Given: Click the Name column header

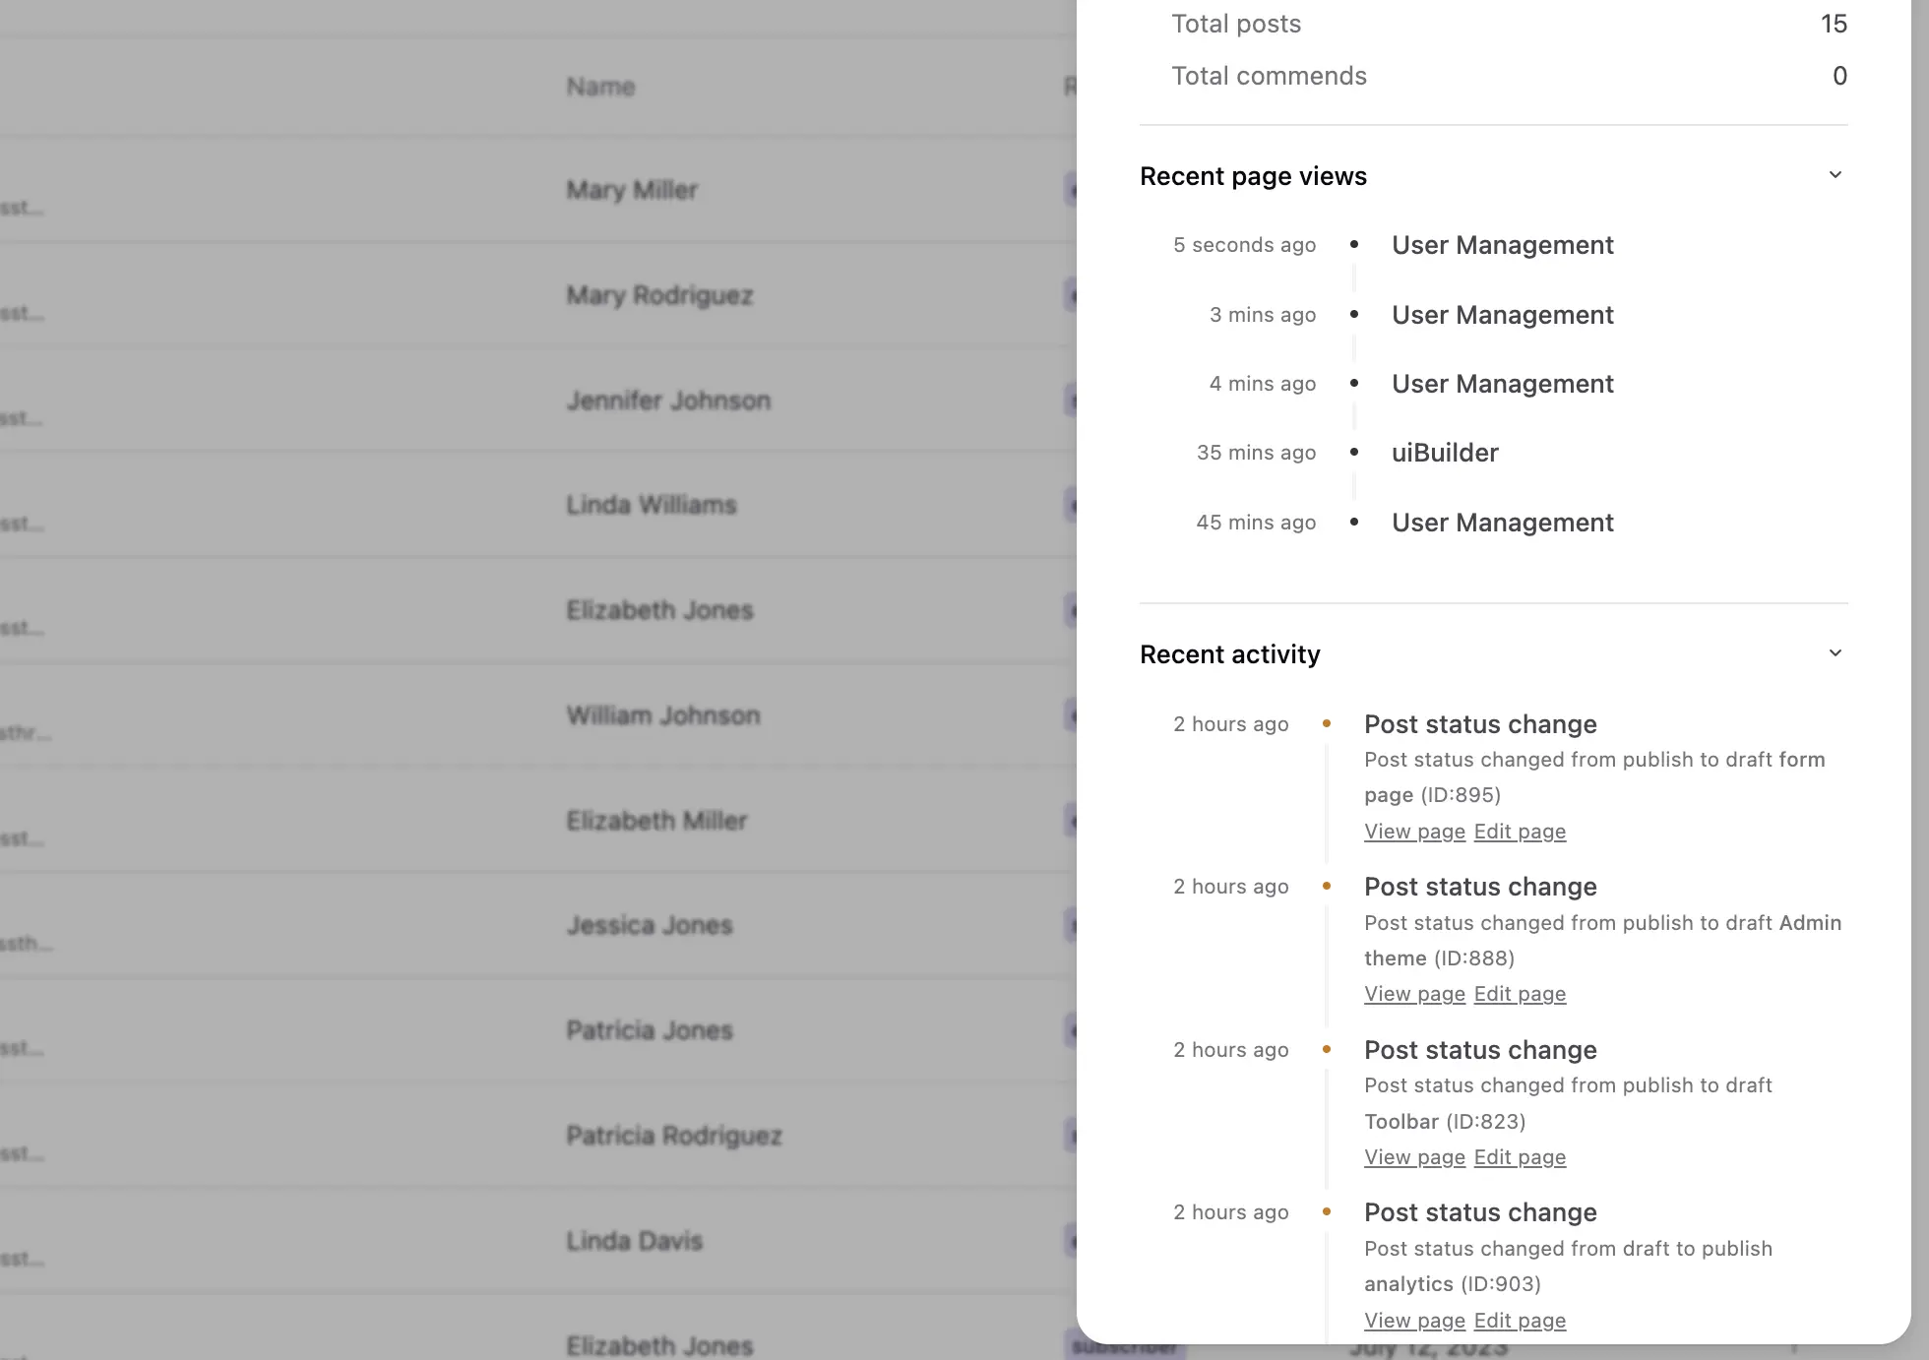Looking at the screenshot, I should tap(599, 86).
